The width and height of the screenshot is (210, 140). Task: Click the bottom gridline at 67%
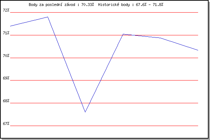click(x=105, y=126)
